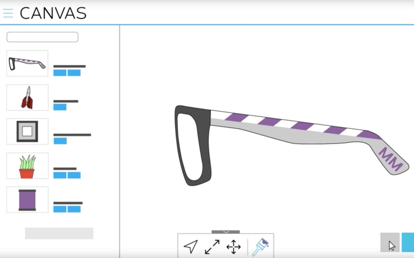
Task: Select the rocket thumbnail
Action: tap(27, 98)
